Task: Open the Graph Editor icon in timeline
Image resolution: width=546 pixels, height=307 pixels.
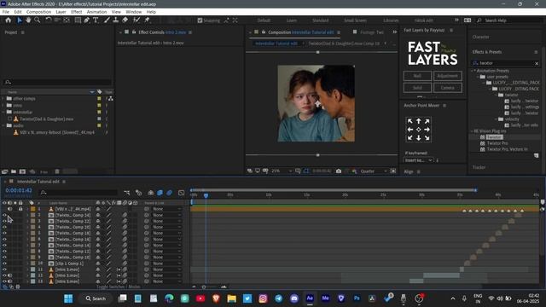Action: point(181,193)
